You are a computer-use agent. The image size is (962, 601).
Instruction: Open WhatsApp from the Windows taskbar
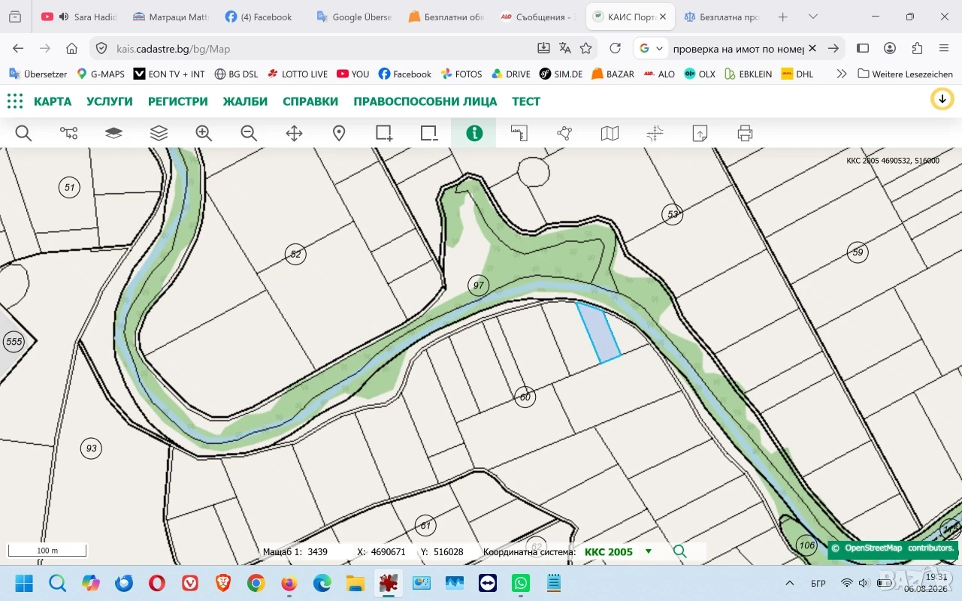(x=521, y=583)
